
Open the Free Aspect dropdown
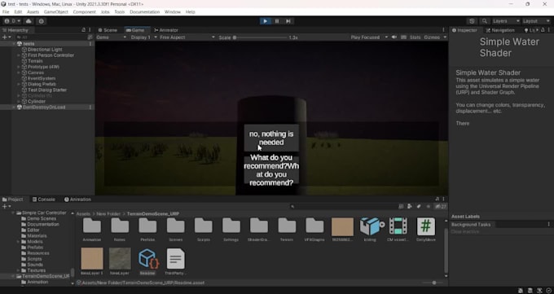pos(187,37)
